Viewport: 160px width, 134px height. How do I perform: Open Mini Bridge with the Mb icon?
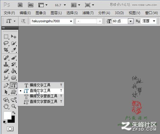click(31, 5)
